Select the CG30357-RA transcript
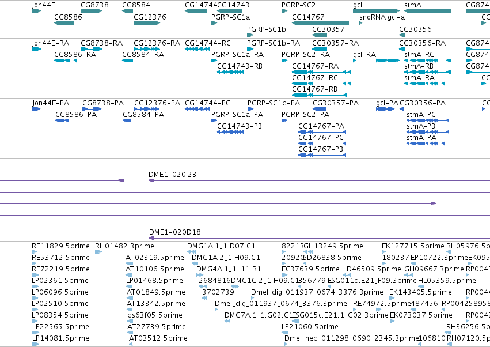 320,49
